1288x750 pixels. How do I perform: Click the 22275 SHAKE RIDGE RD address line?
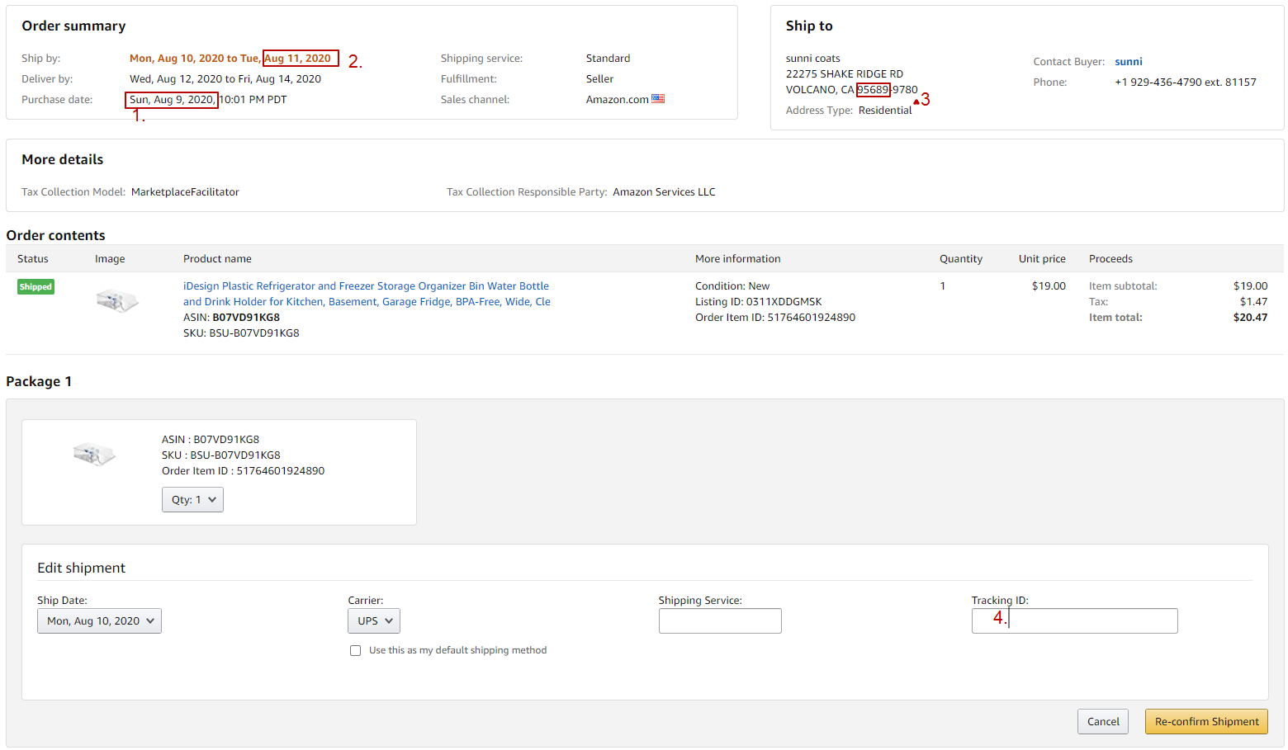(x=844, y=74)
